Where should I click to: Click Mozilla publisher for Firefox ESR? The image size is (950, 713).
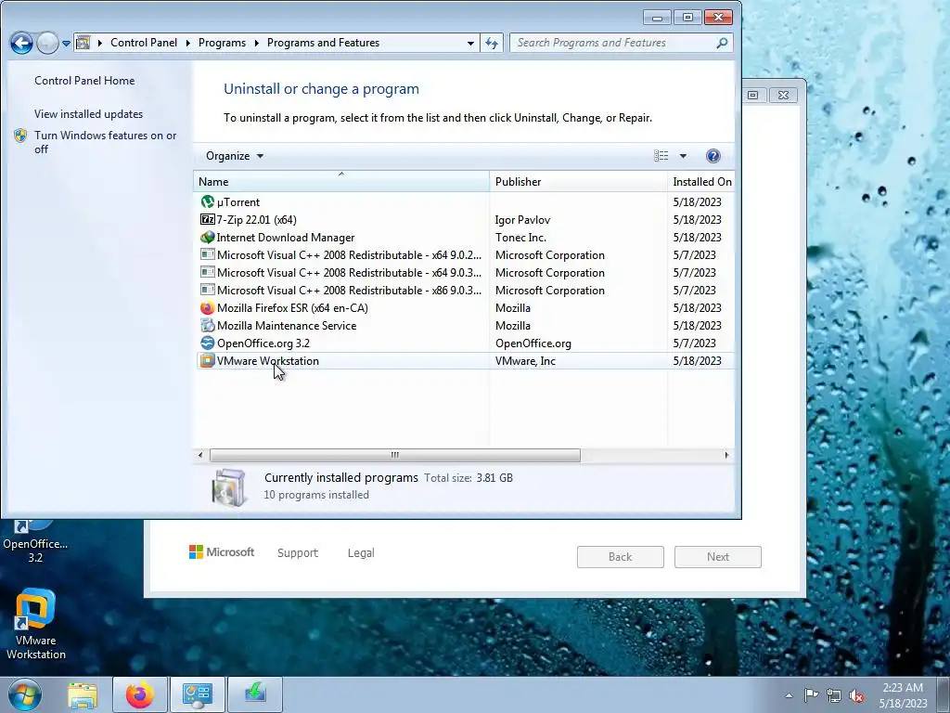point(512,308)
